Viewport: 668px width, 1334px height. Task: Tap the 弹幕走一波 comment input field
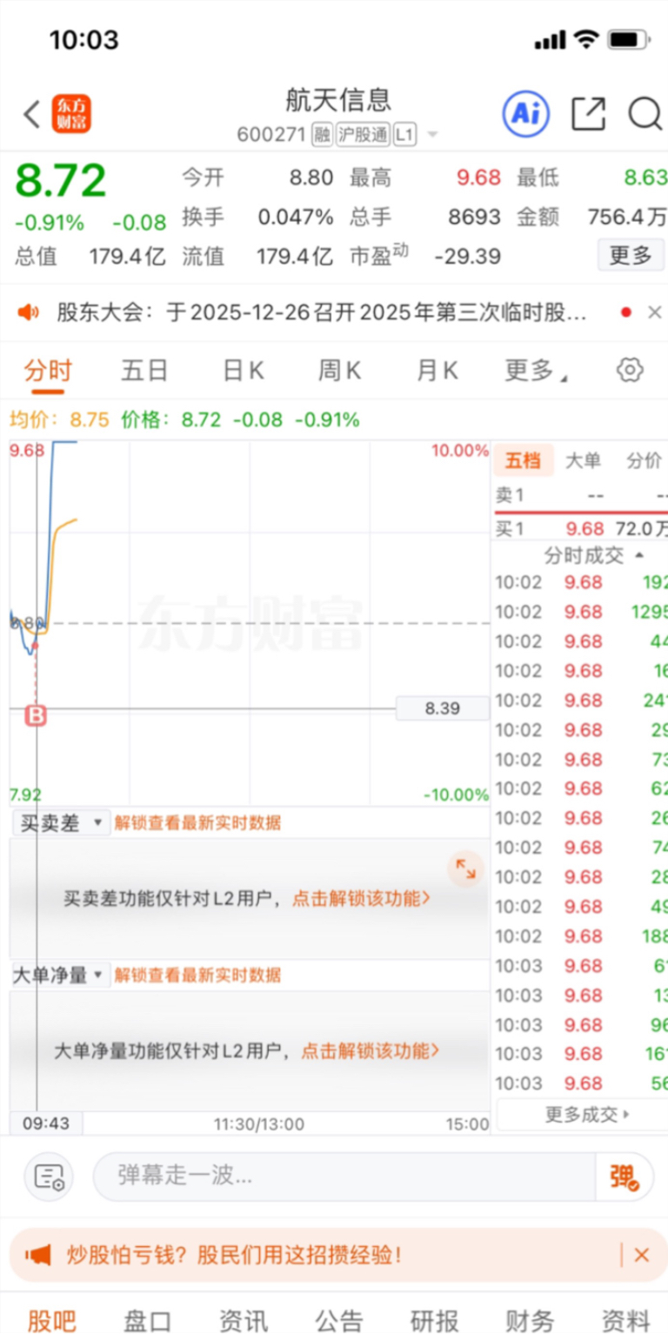click(344, 1177)
